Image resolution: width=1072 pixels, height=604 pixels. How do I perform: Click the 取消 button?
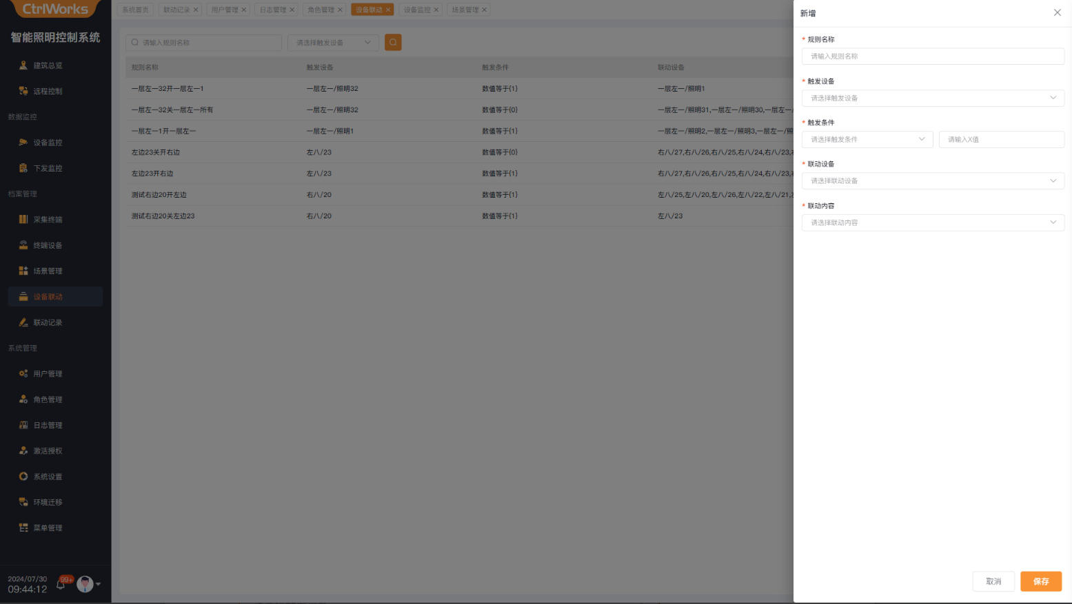(x=993, y=581)
